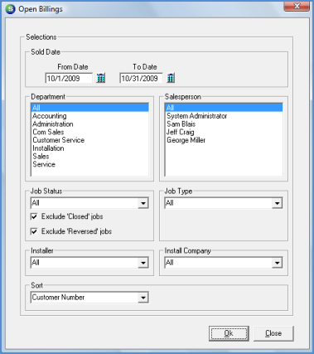Open the From Date calendar picker icon
314x354 pixels.
[x=101, y=78]
